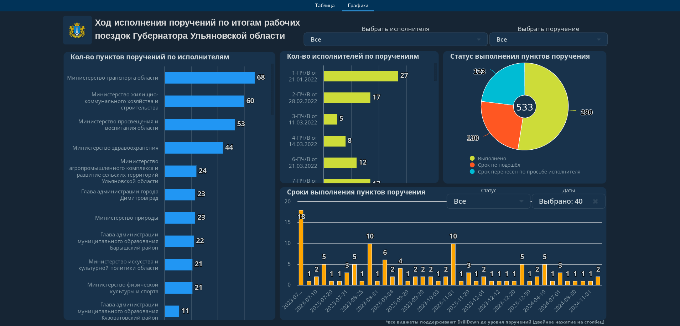
Task: Click the 3-ПЧ/В от 11.03.2022 bar
Action: click(331, 119)
